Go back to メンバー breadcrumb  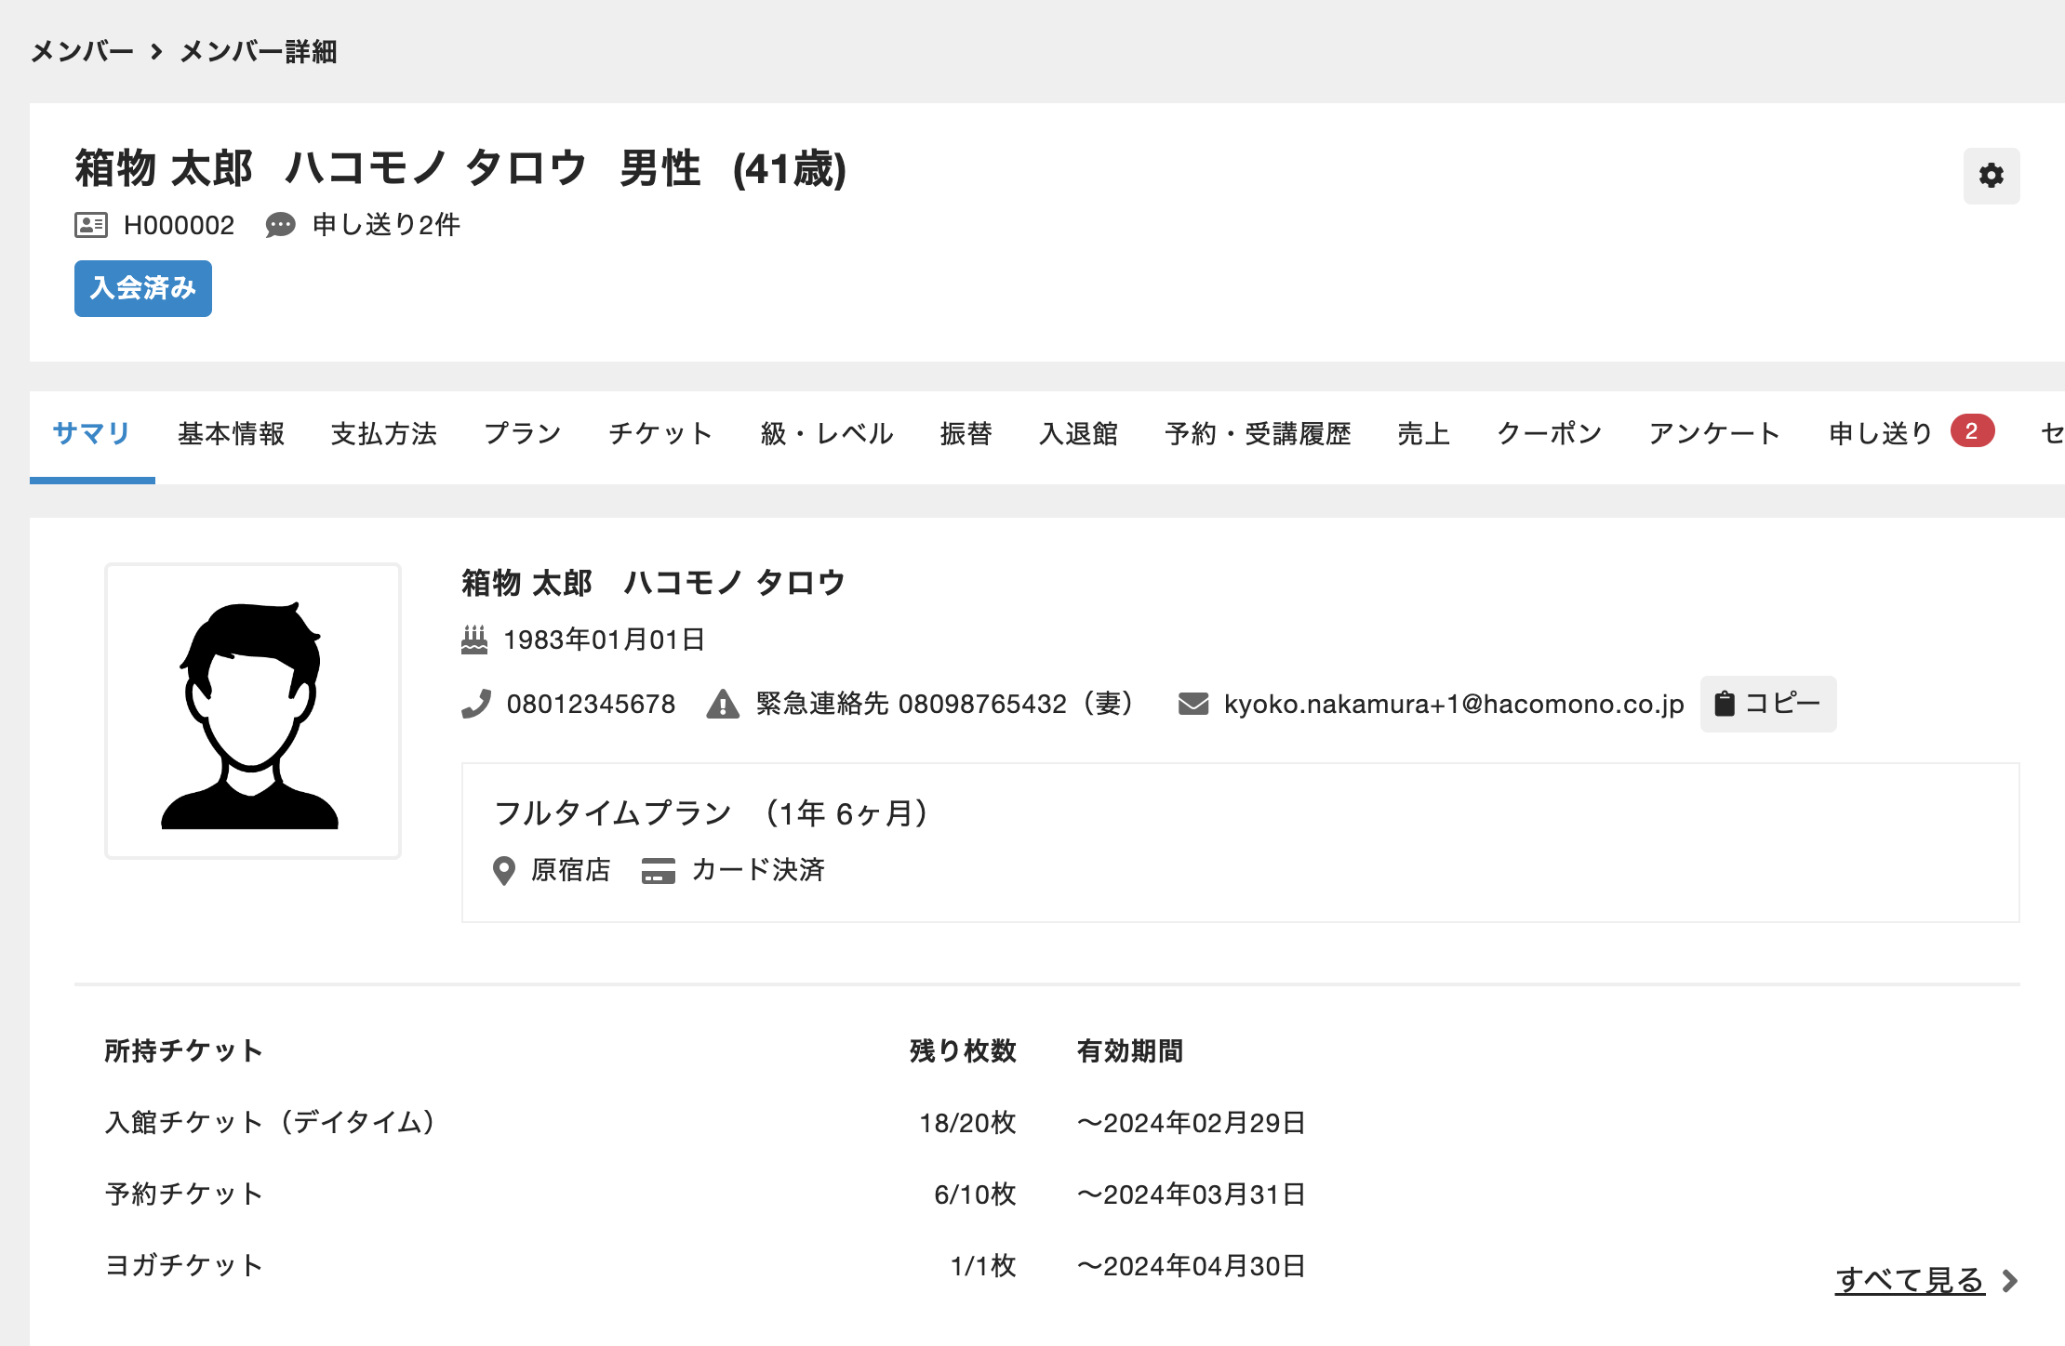tap(82, 52)
